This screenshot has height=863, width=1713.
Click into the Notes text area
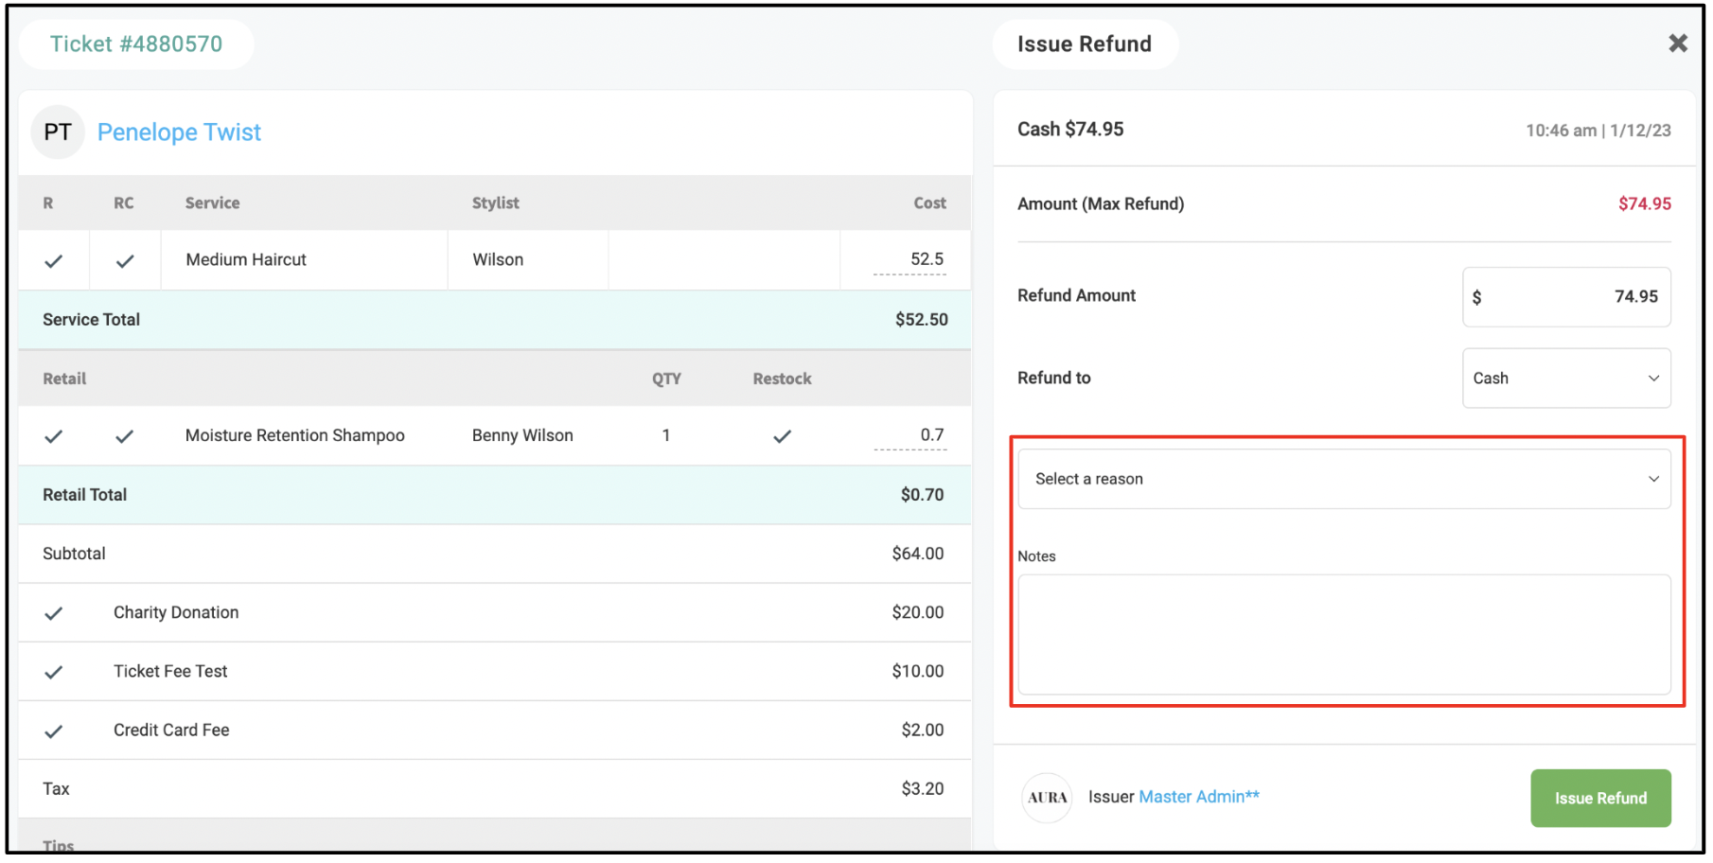(x=1344, y=634)
